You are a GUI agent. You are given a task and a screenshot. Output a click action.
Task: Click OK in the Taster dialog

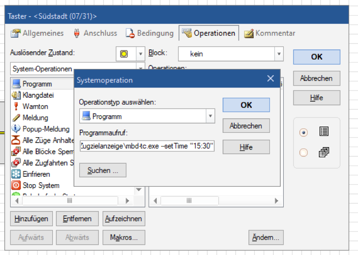tap(317, 57)
